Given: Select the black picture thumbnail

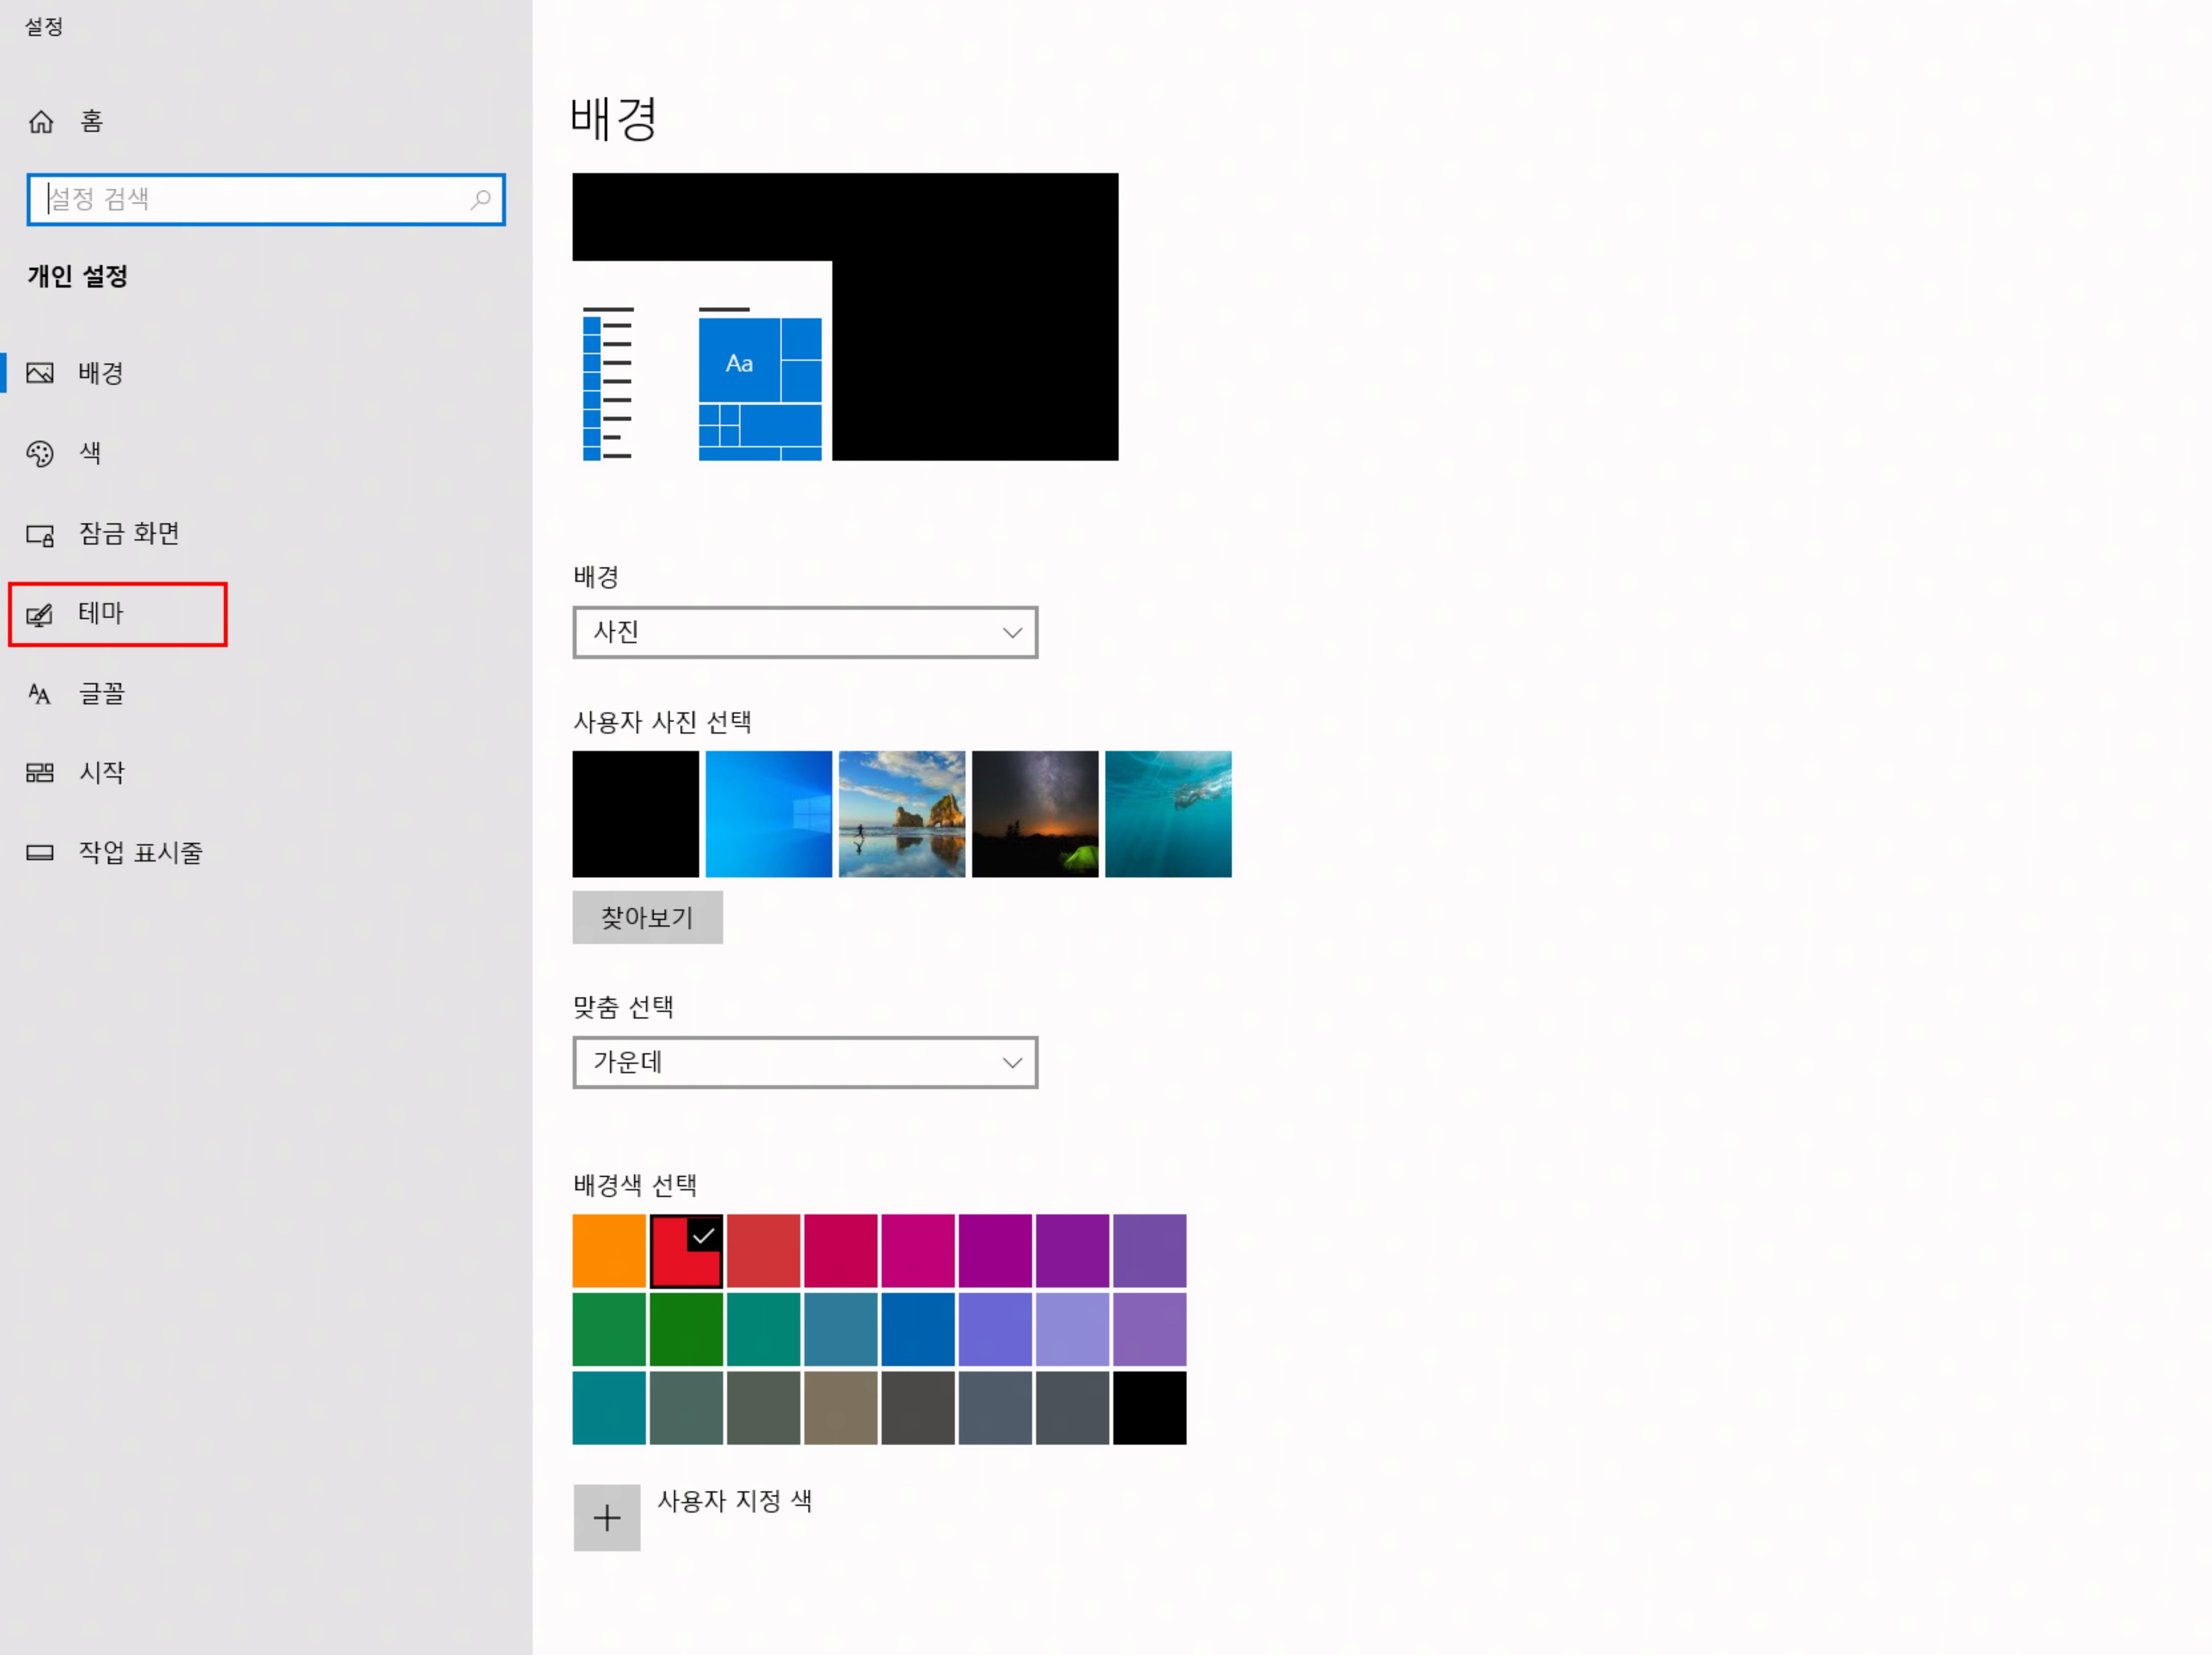Looking at the screenshot, I should (636, 814).
